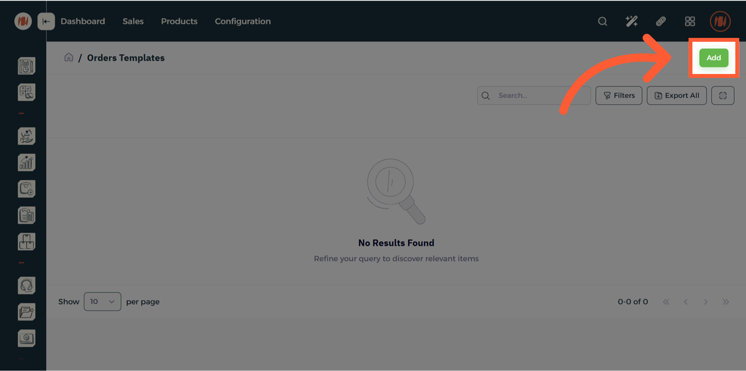Click the link chain icon

pyautogui.click(x=660, y=21)
